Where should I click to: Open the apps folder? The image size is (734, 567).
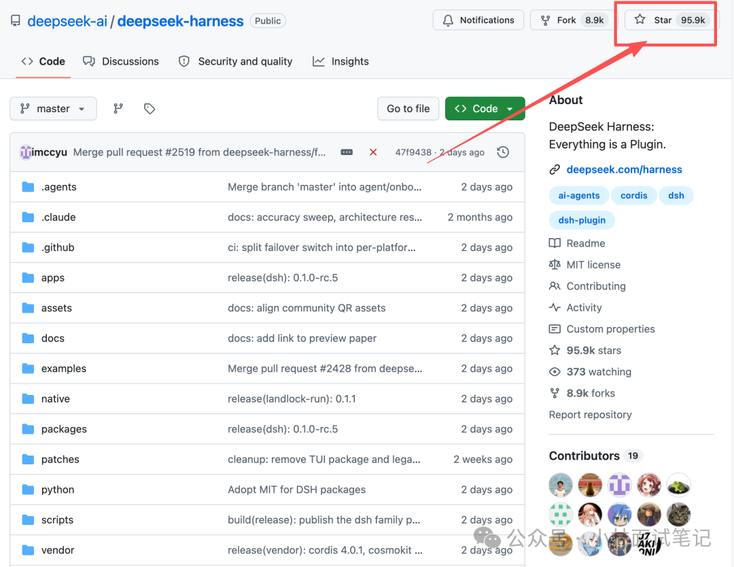pos(53,277)
